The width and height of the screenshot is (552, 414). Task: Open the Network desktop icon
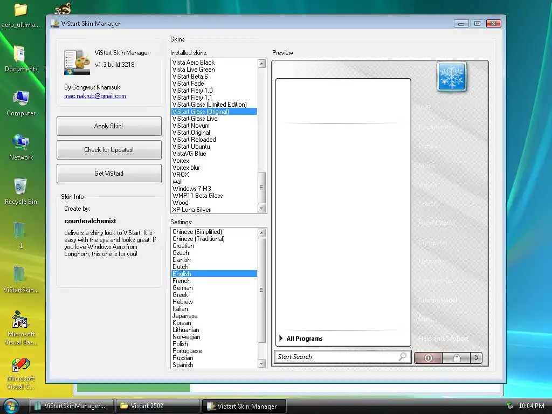(21, 147)
